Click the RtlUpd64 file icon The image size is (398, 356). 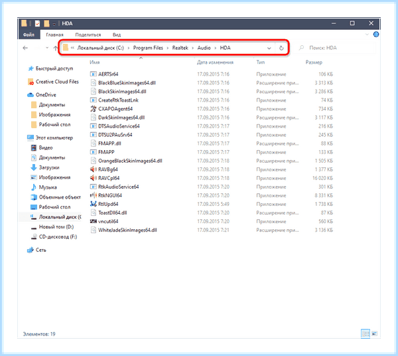[94, 204]
